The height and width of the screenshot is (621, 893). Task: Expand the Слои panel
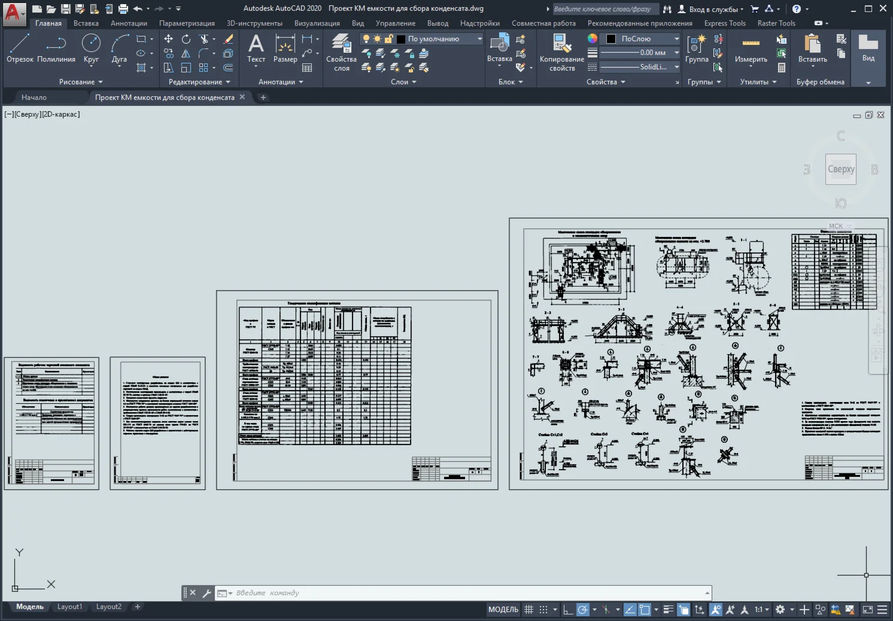[403, 82]
